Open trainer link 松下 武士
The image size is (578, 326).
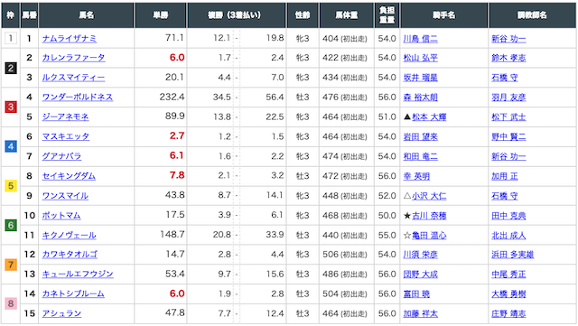point(508,117)
